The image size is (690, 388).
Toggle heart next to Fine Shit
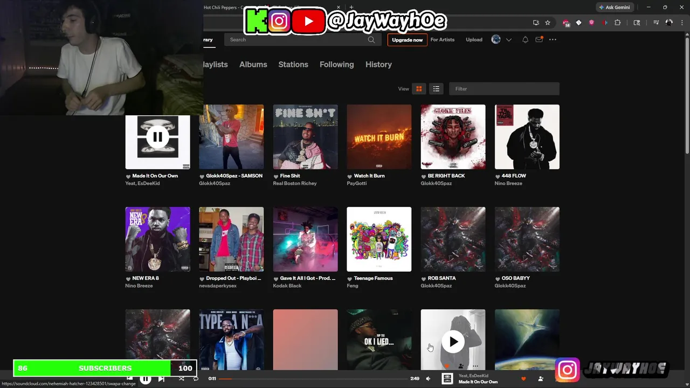click(276, 176)
